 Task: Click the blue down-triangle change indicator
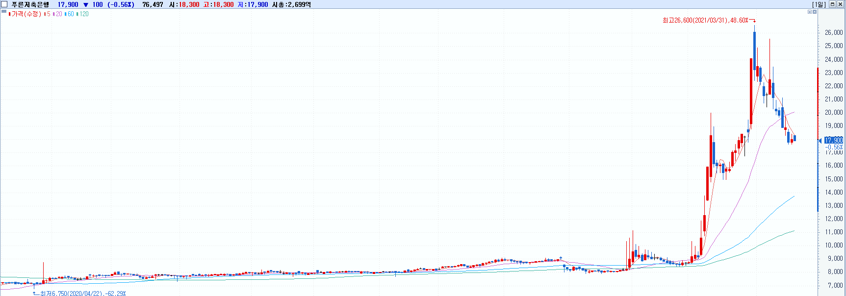(86, 5)
